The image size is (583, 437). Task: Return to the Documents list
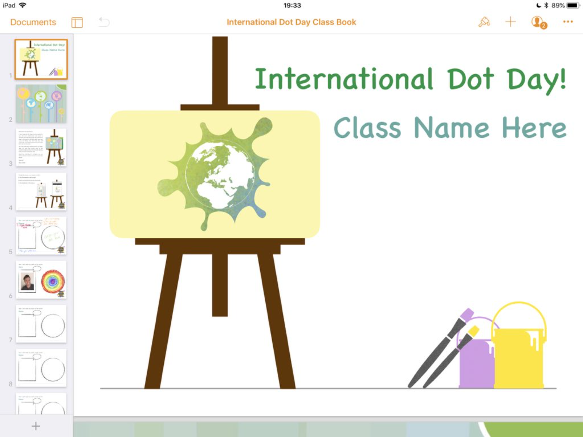point(33,22)
